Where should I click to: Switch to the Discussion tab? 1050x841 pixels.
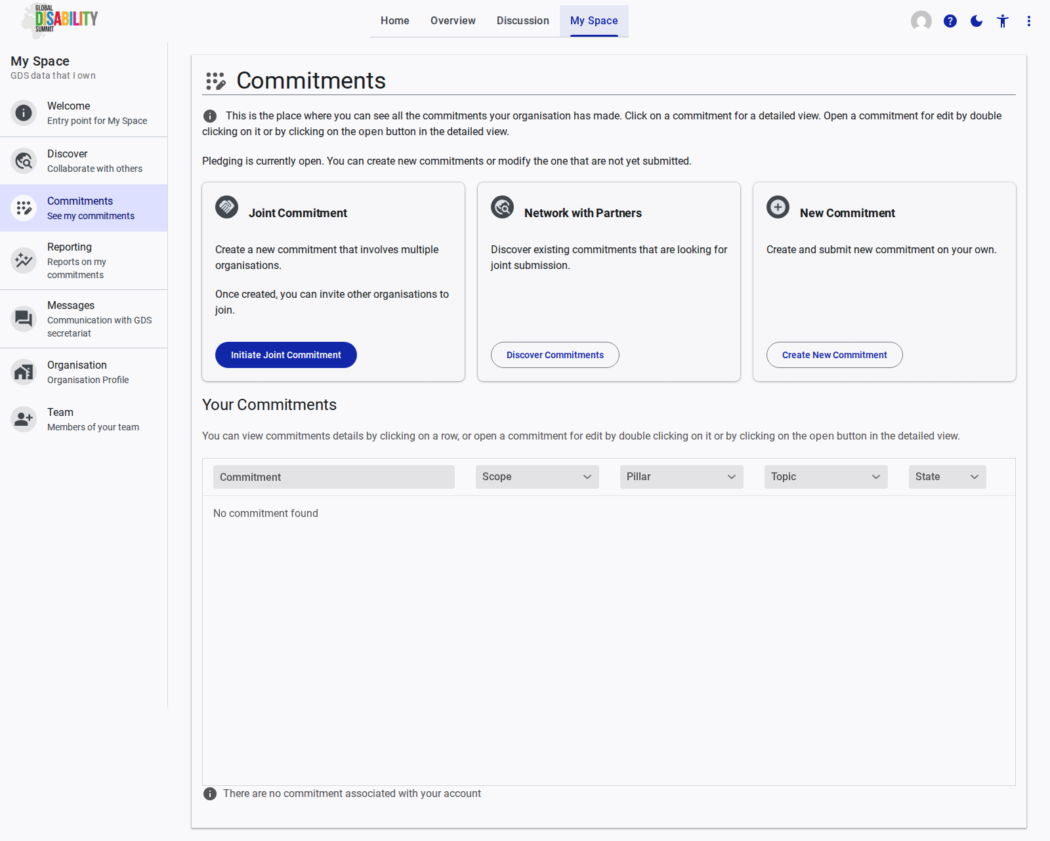522,21
